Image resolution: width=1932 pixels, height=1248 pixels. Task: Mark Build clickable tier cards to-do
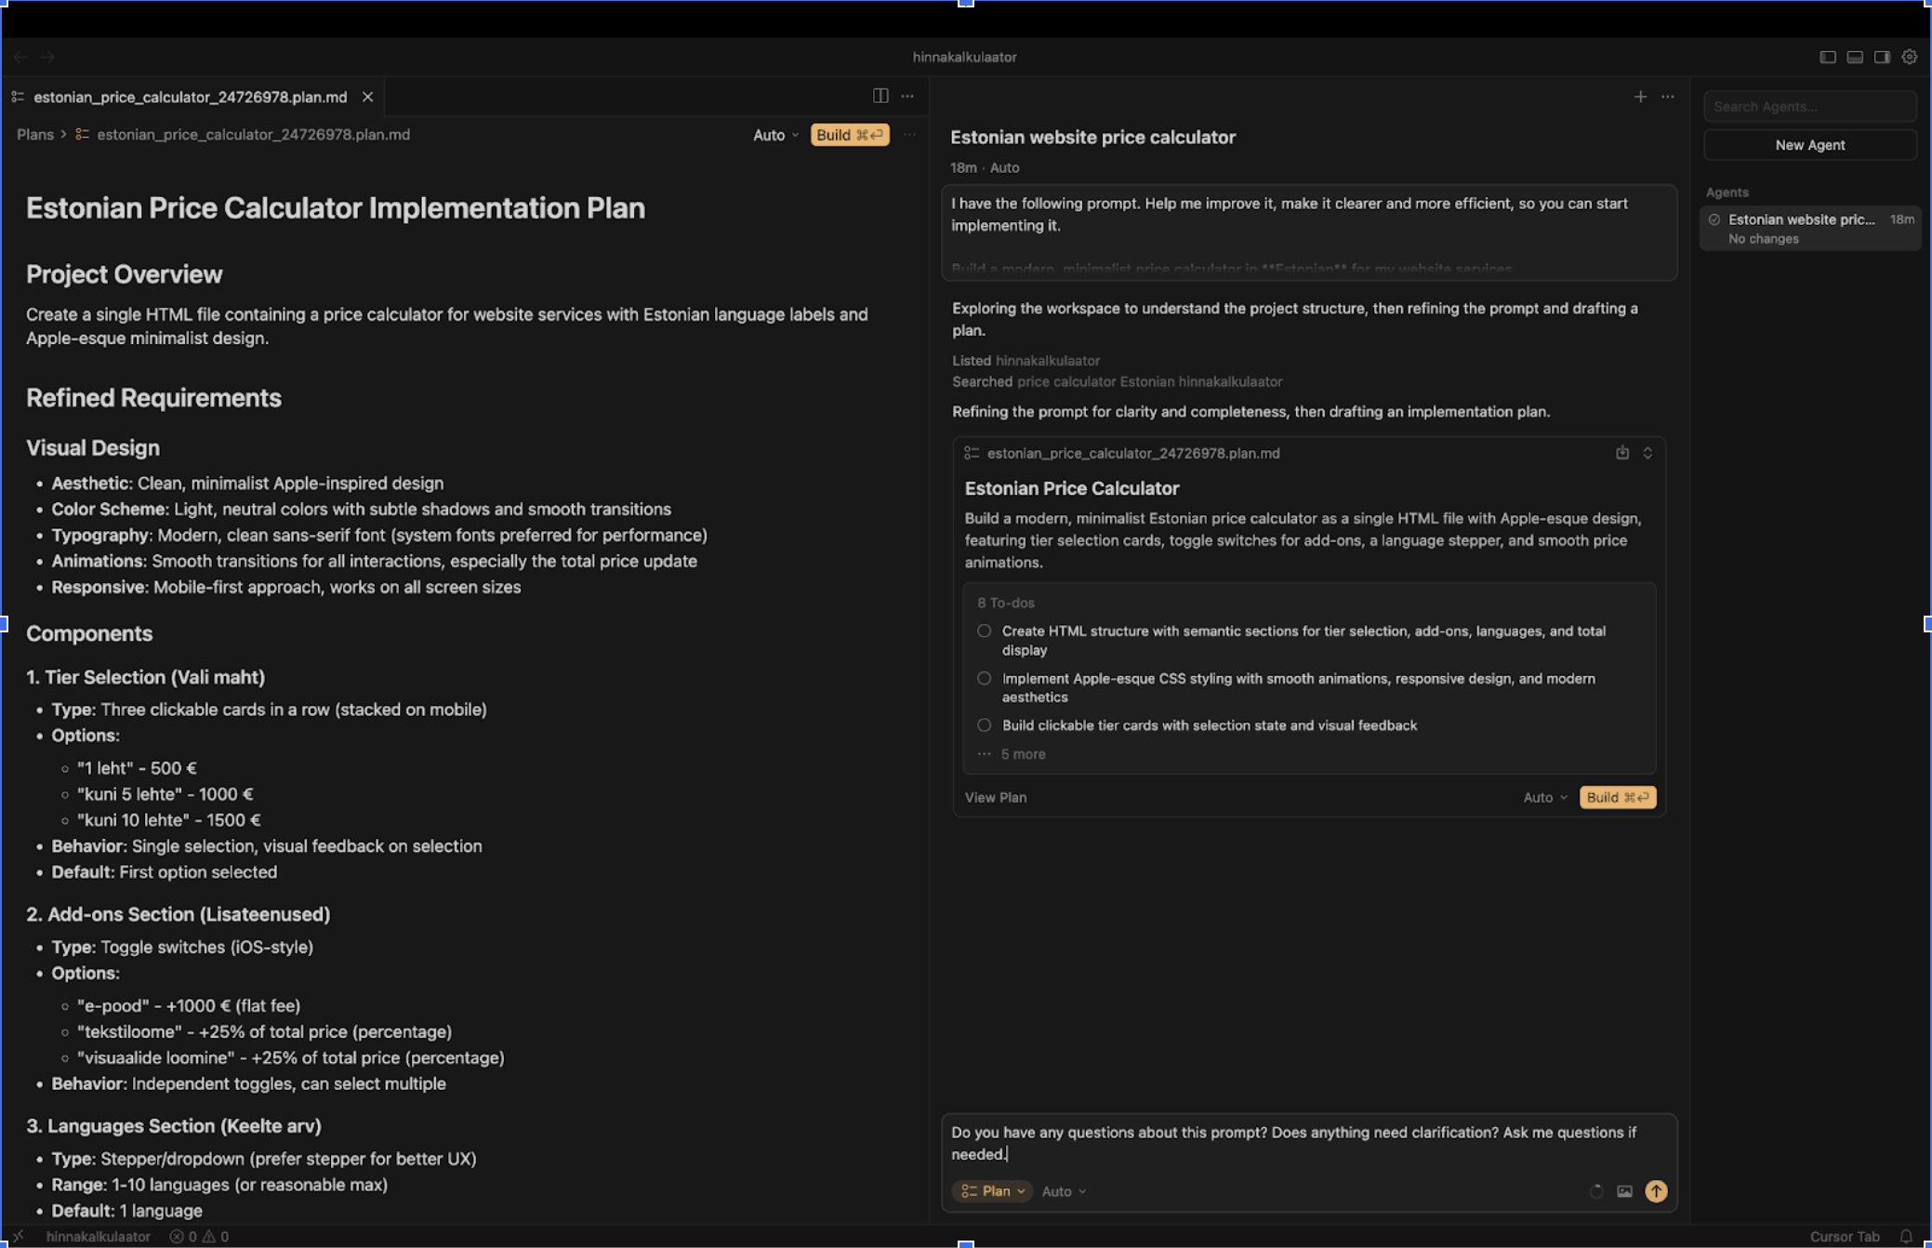984,725
